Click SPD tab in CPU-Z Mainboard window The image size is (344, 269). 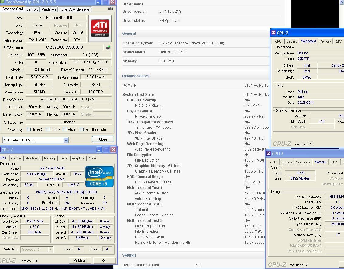click(x=339, y=41)
